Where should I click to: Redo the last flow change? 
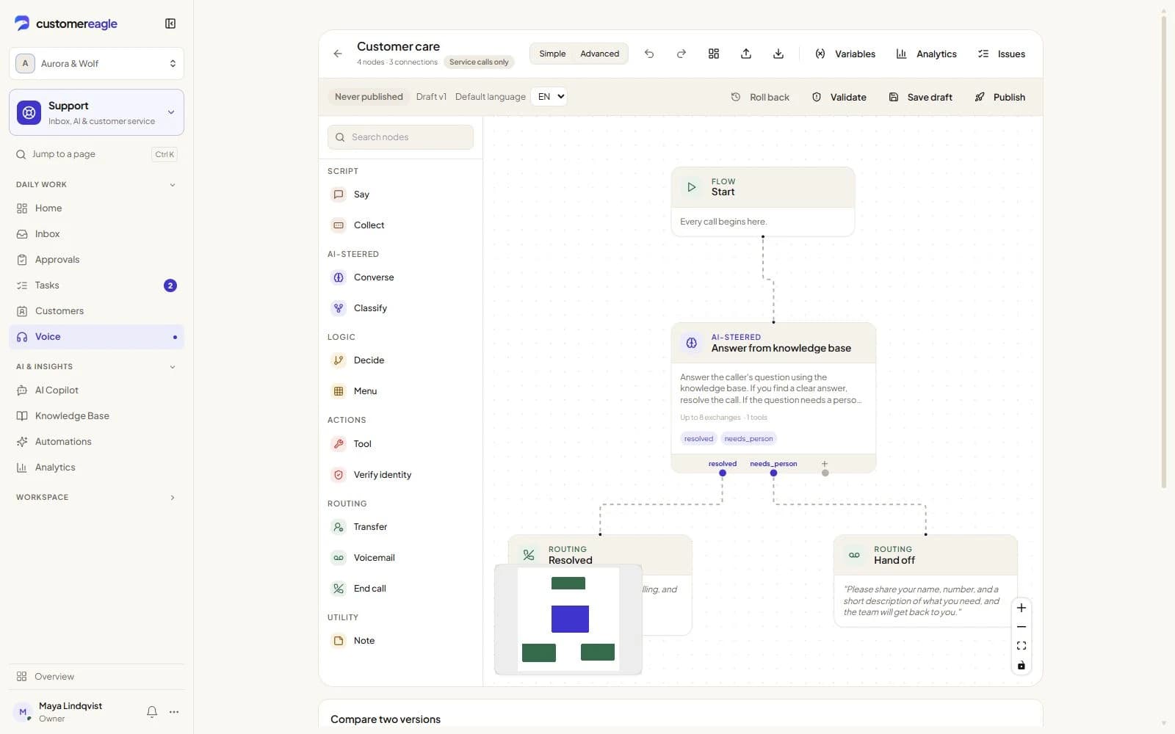[x=681, y=54]
